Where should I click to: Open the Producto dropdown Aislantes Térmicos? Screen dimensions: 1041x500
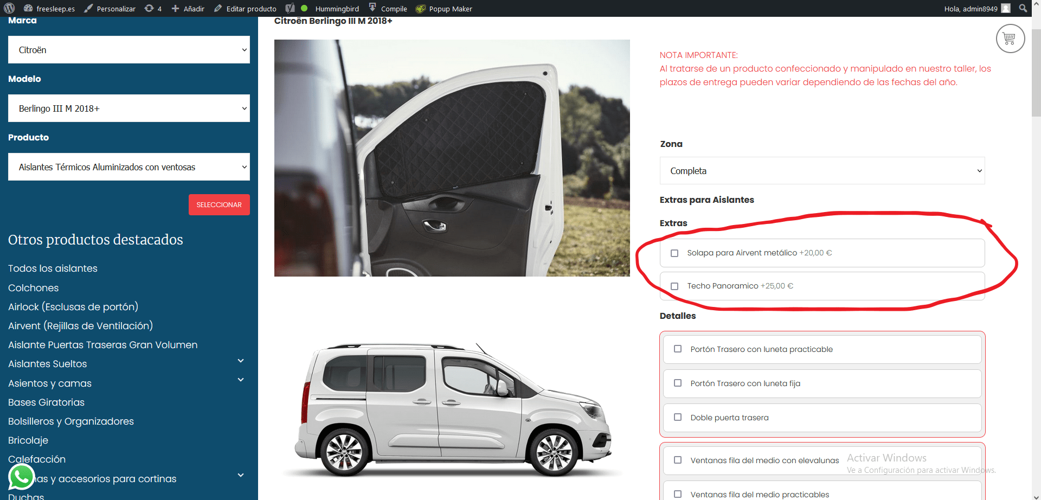pos(129,167)
